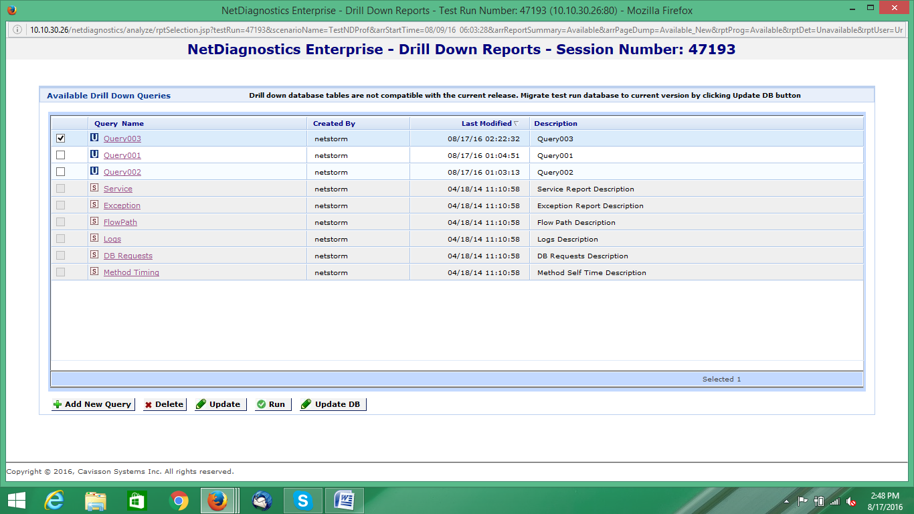
Task: Switch to Thunderbird in the taskbar
Action: click(262, 501)
